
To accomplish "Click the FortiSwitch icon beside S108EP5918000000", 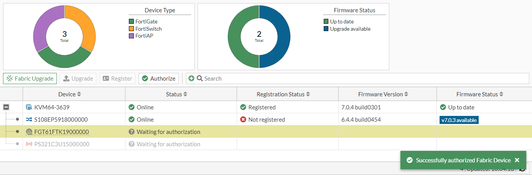I will pyautogui.click(x=29, y=120).
